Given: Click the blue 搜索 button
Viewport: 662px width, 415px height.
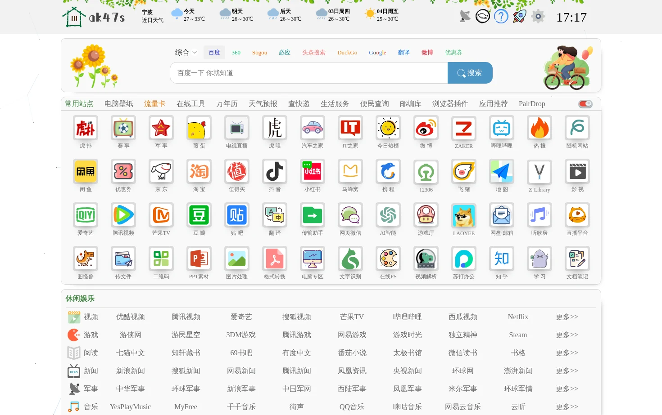Looking at the screenshot, I should tap(470, 73).
